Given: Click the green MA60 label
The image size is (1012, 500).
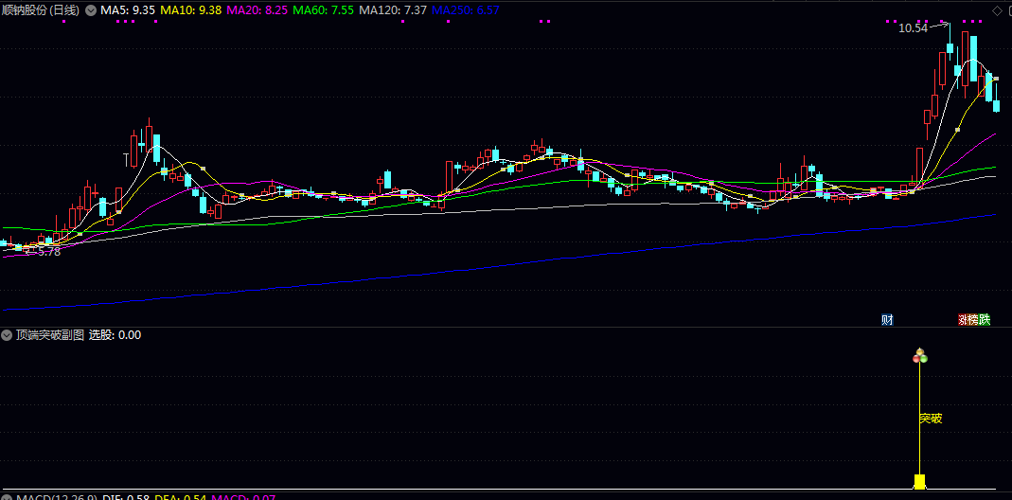Looking at the screenshot, I should 324,10.
